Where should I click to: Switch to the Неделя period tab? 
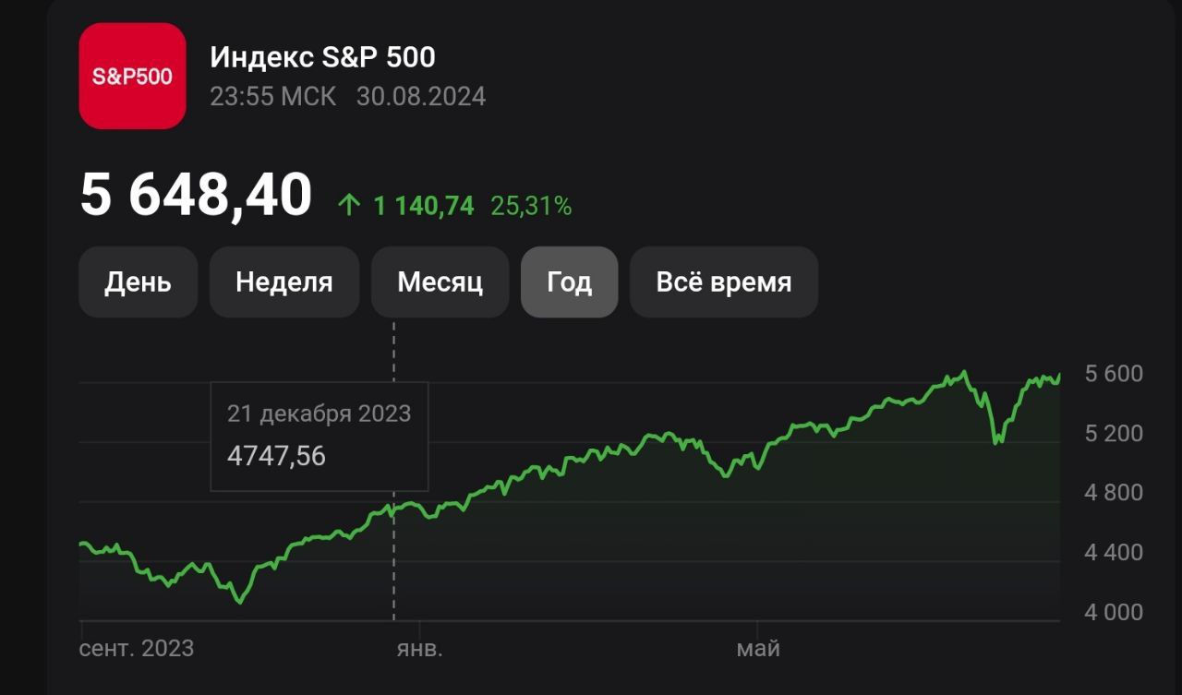[283, 282]
